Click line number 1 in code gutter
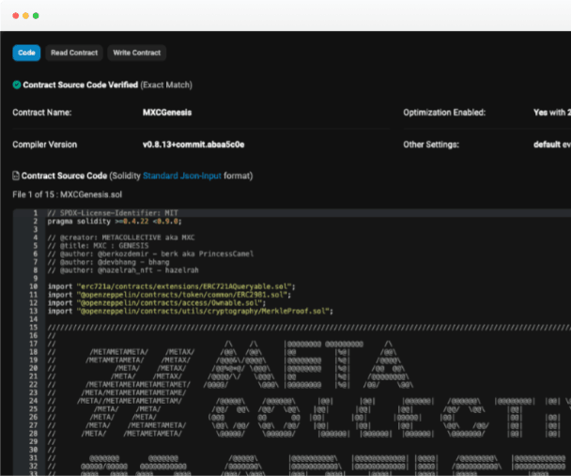This screenshot has height=476, width=571. [x=35, y=213]
